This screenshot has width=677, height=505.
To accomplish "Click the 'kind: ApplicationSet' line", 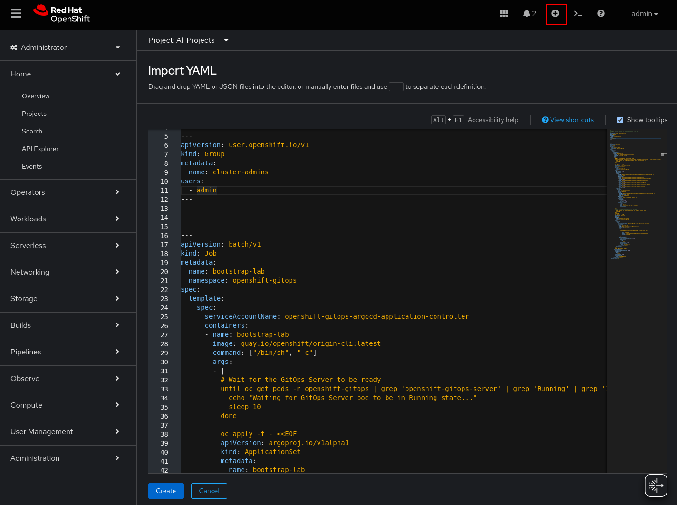I will (x=261, y=452).
